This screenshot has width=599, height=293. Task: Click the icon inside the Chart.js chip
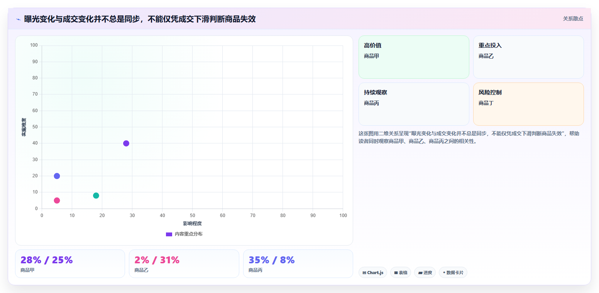point(364,273)
